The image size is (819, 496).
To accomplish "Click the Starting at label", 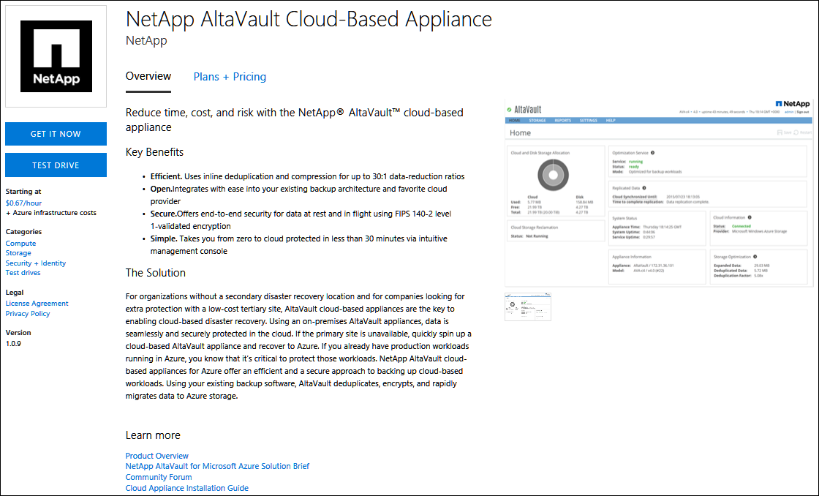I will coord(23,192).
